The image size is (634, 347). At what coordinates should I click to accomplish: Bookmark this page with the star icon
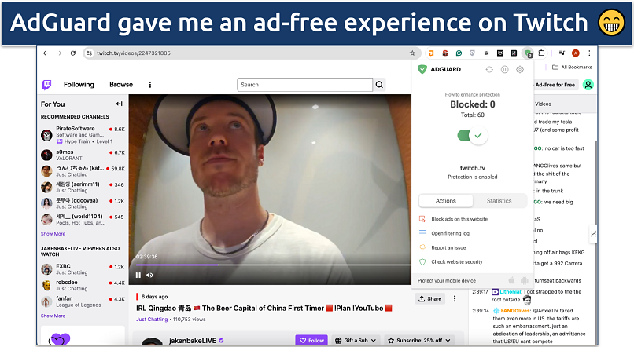[x=412, y=53]
